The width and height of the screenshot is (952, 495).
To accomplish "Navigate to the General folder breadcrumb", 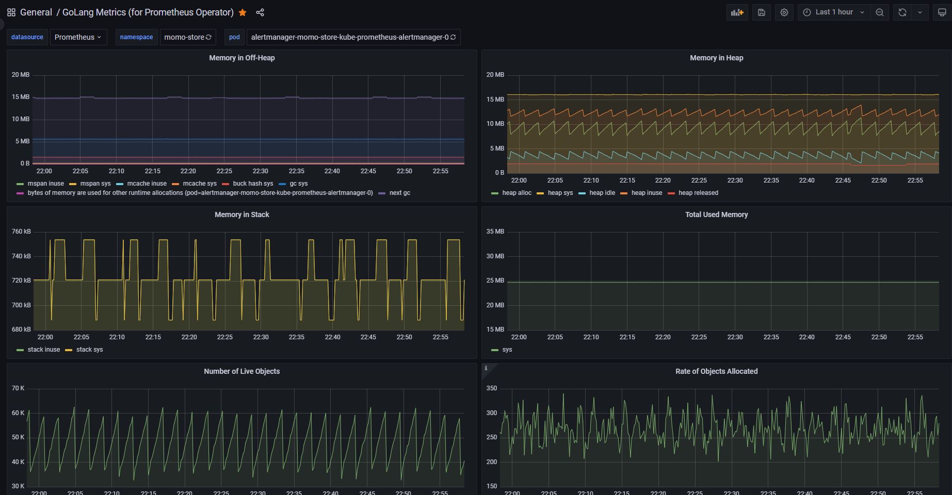I will pyautogui.click(x=36, y=12).
